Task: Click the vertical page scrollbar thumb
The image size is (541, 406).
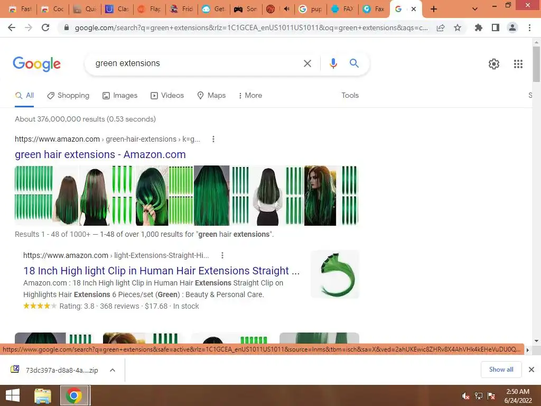Action: coord(536,64)
